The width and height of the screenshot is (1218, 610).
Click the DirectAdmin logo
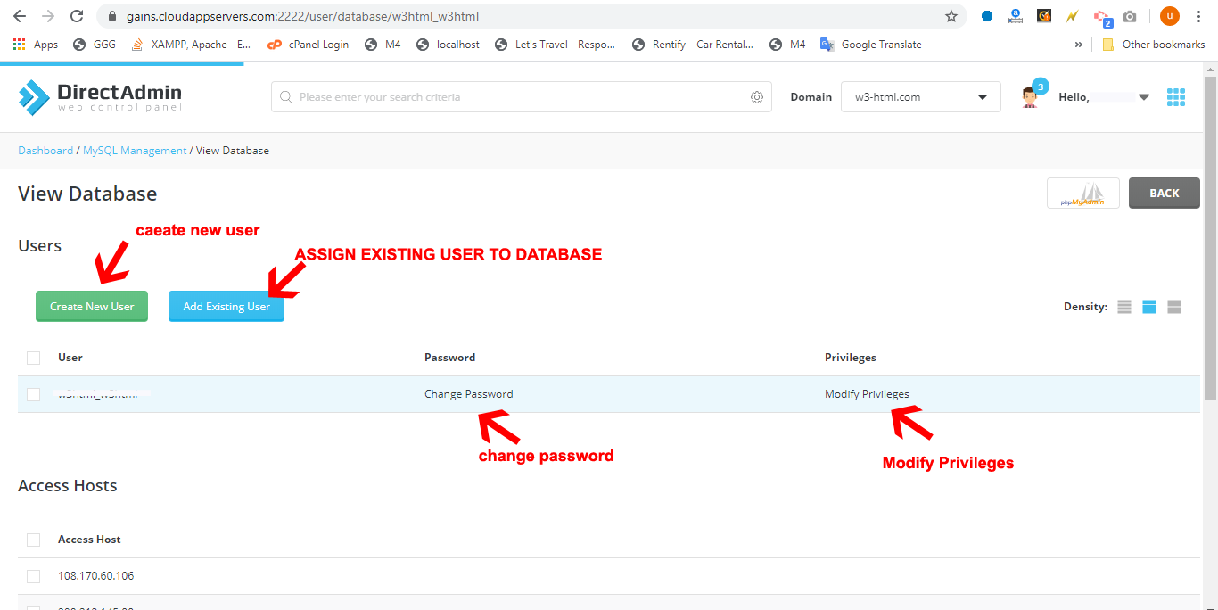100,97
